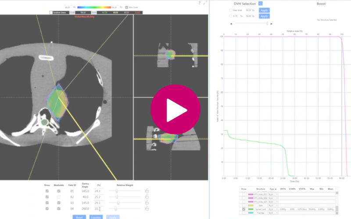
Task: Click the Equalize button
Action: [95, 217]
